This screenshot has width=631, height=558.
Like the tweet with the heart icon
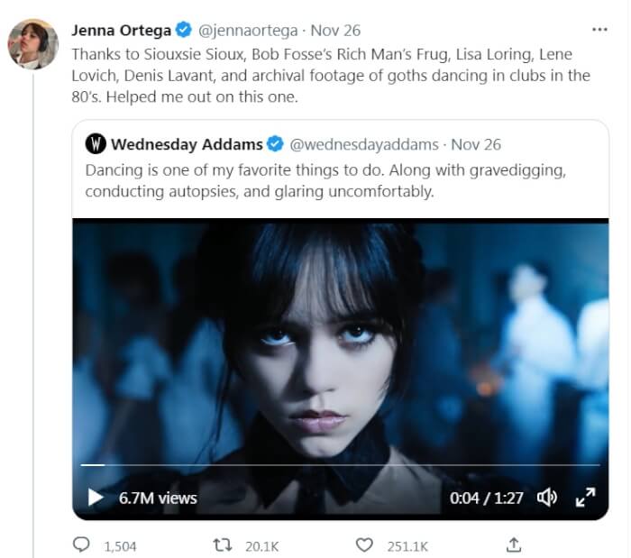pos(364,545)
